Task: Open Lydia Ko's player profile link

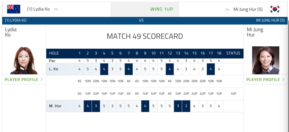Action: click(x=21, y=80)
